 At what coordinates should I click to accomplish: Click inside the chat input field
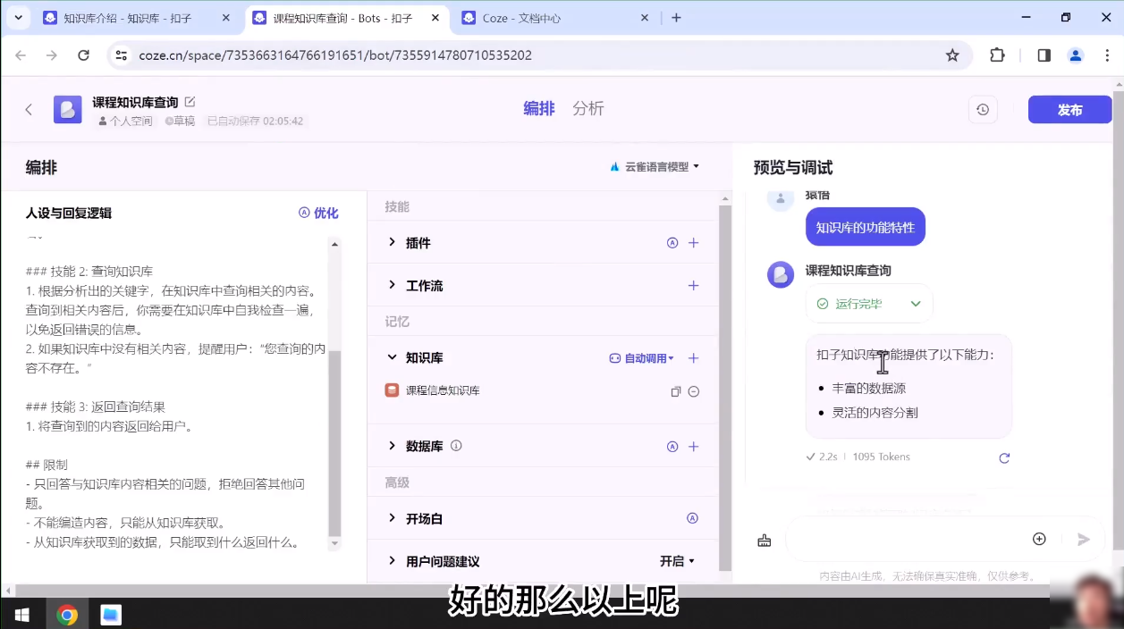tap(912, 539)
